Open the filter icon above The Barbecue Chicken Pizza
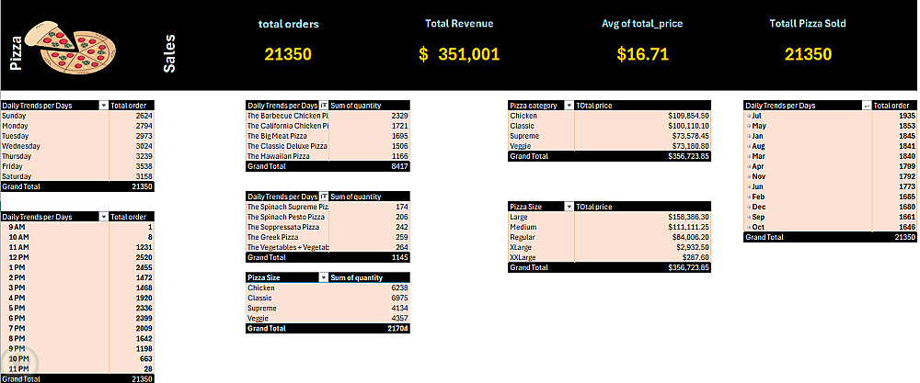 [323, 106]
